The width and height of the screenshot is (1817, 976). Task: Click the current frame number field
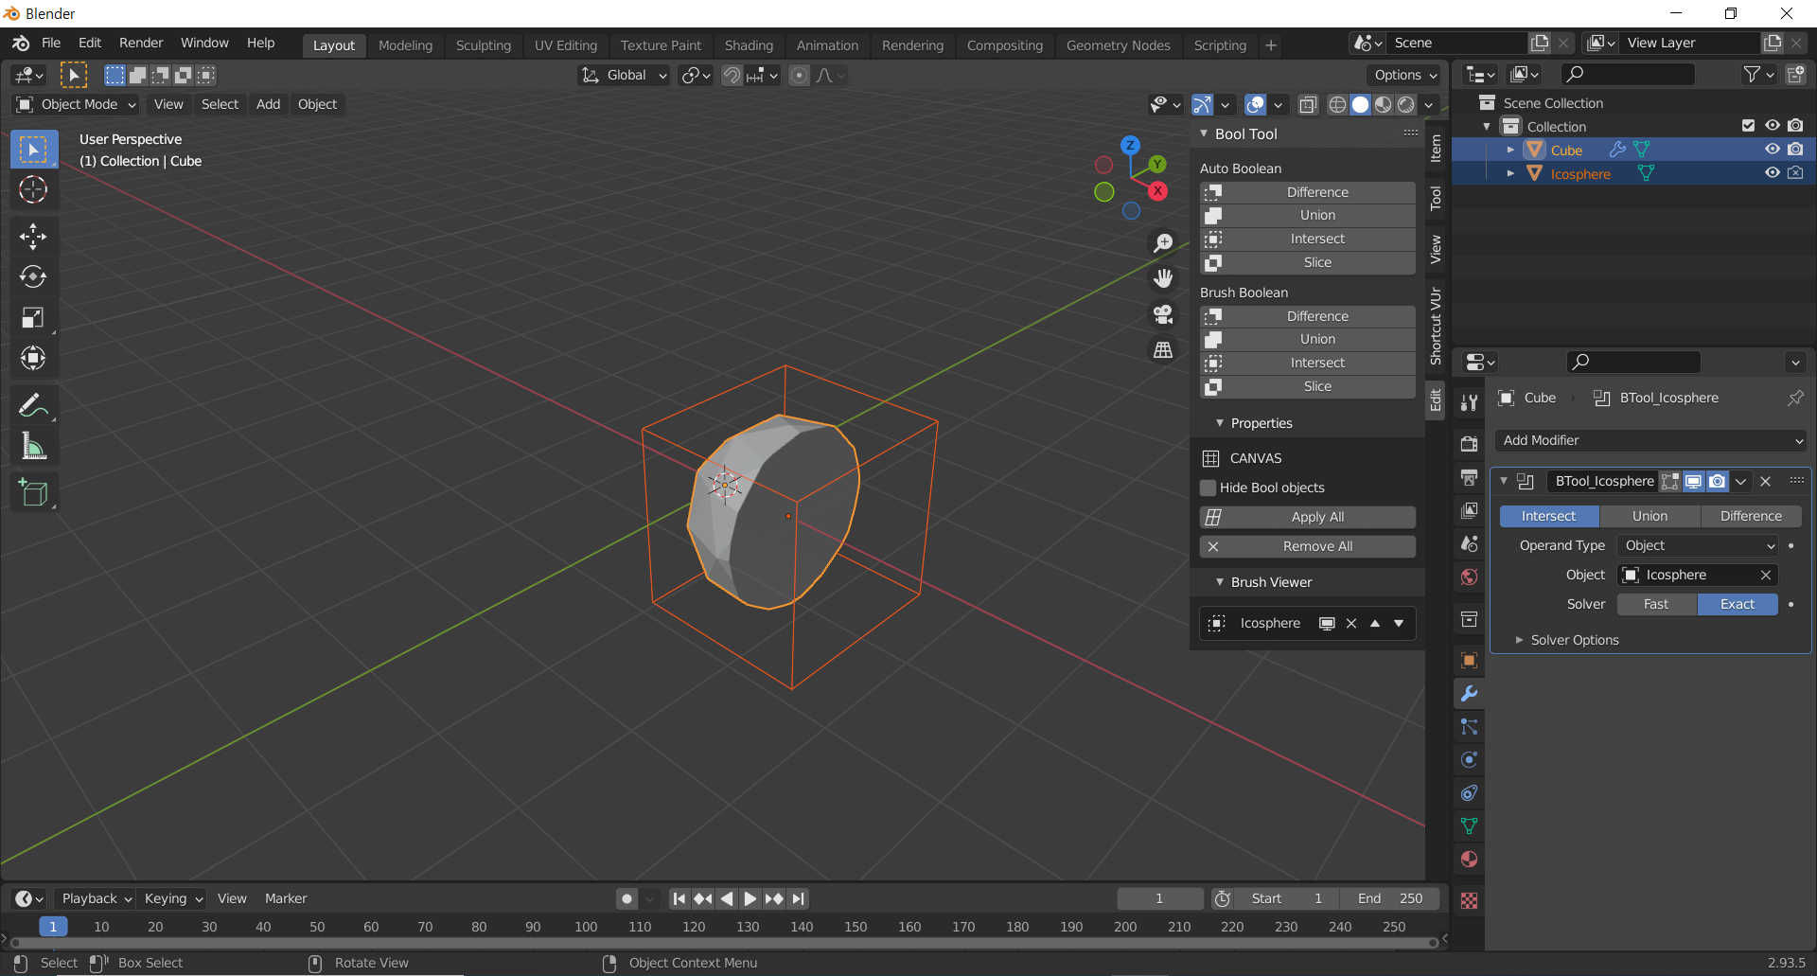click(1160, 897)
